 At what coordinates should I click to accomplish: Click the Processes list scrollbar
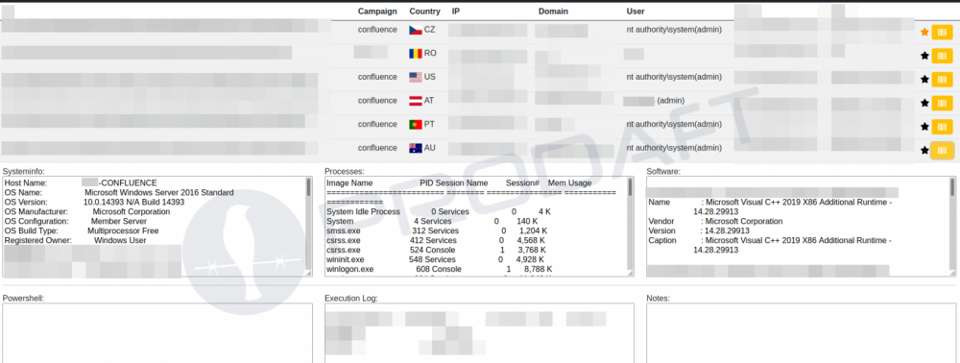pos(631,227)
